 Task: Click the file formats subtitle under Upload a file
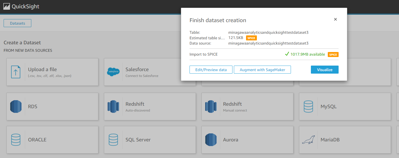pos(50,76)
